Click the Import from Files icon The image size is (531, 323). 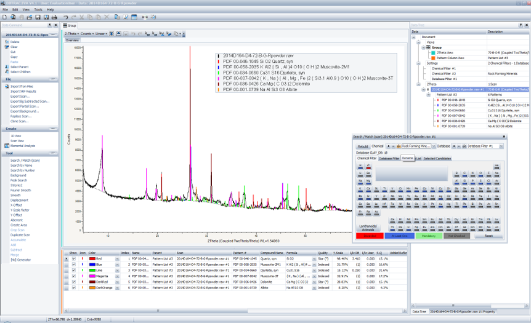tap(6, 86)
